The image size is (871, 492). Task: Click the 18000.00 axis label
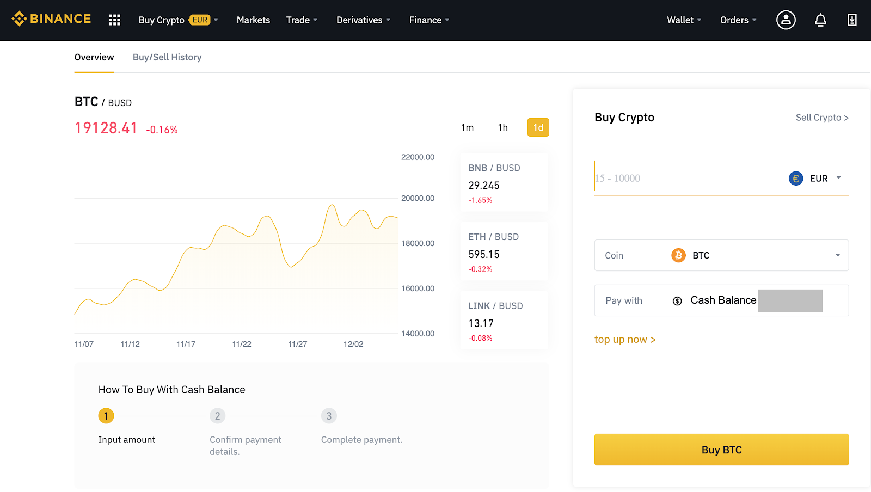coord(418,243)
